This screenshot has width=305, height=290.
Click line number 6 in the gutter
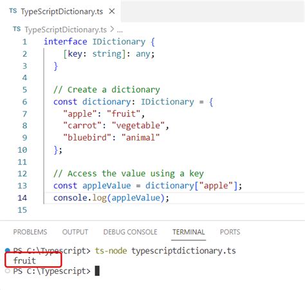(x=24, y=102)
